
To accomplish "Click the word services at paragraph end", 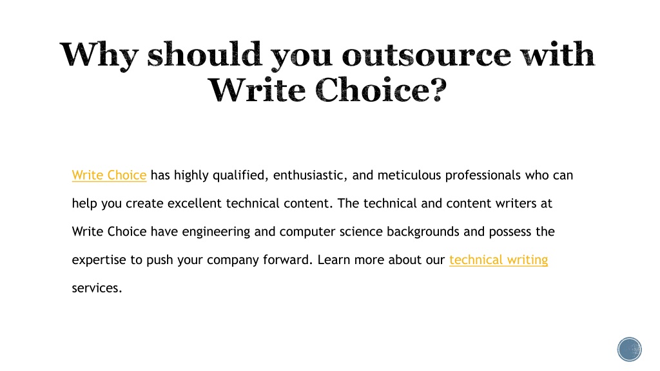I will coord(97,288).
